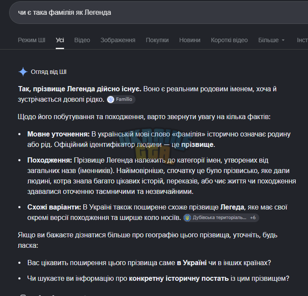Open the Familio source chip

(x=121, y=100)
